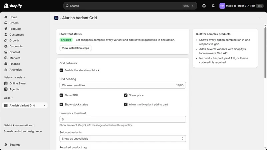Toggle Enable the storefront block checkbox
The width and height of the screenshot is (267, 150).
click(61, 70)
